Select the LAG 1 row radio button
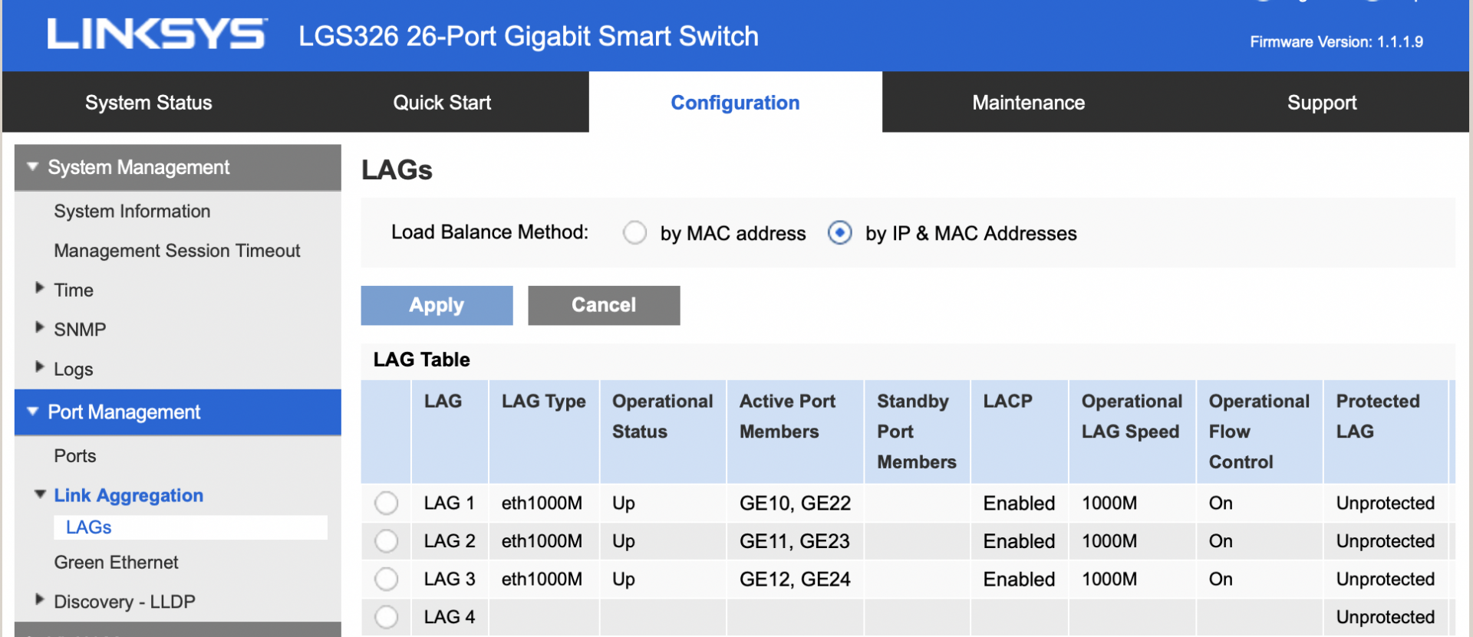The height and width of the screenshot is (637, 1473). point(386,504)
